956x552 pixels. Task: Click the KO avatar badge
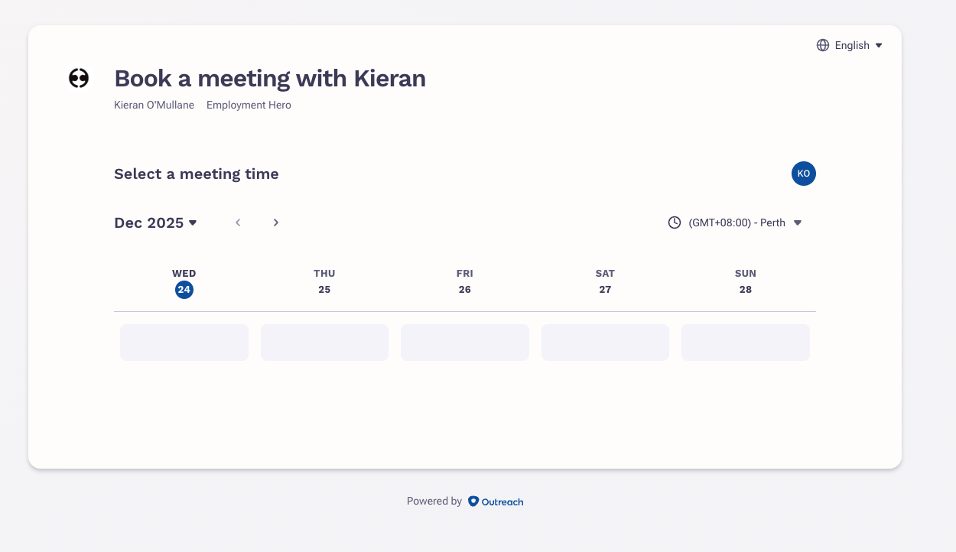click(803, 174)
